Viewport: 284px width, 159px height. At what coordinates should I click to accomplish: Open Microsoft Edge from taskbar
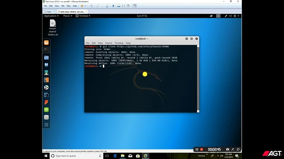point(115,156)
